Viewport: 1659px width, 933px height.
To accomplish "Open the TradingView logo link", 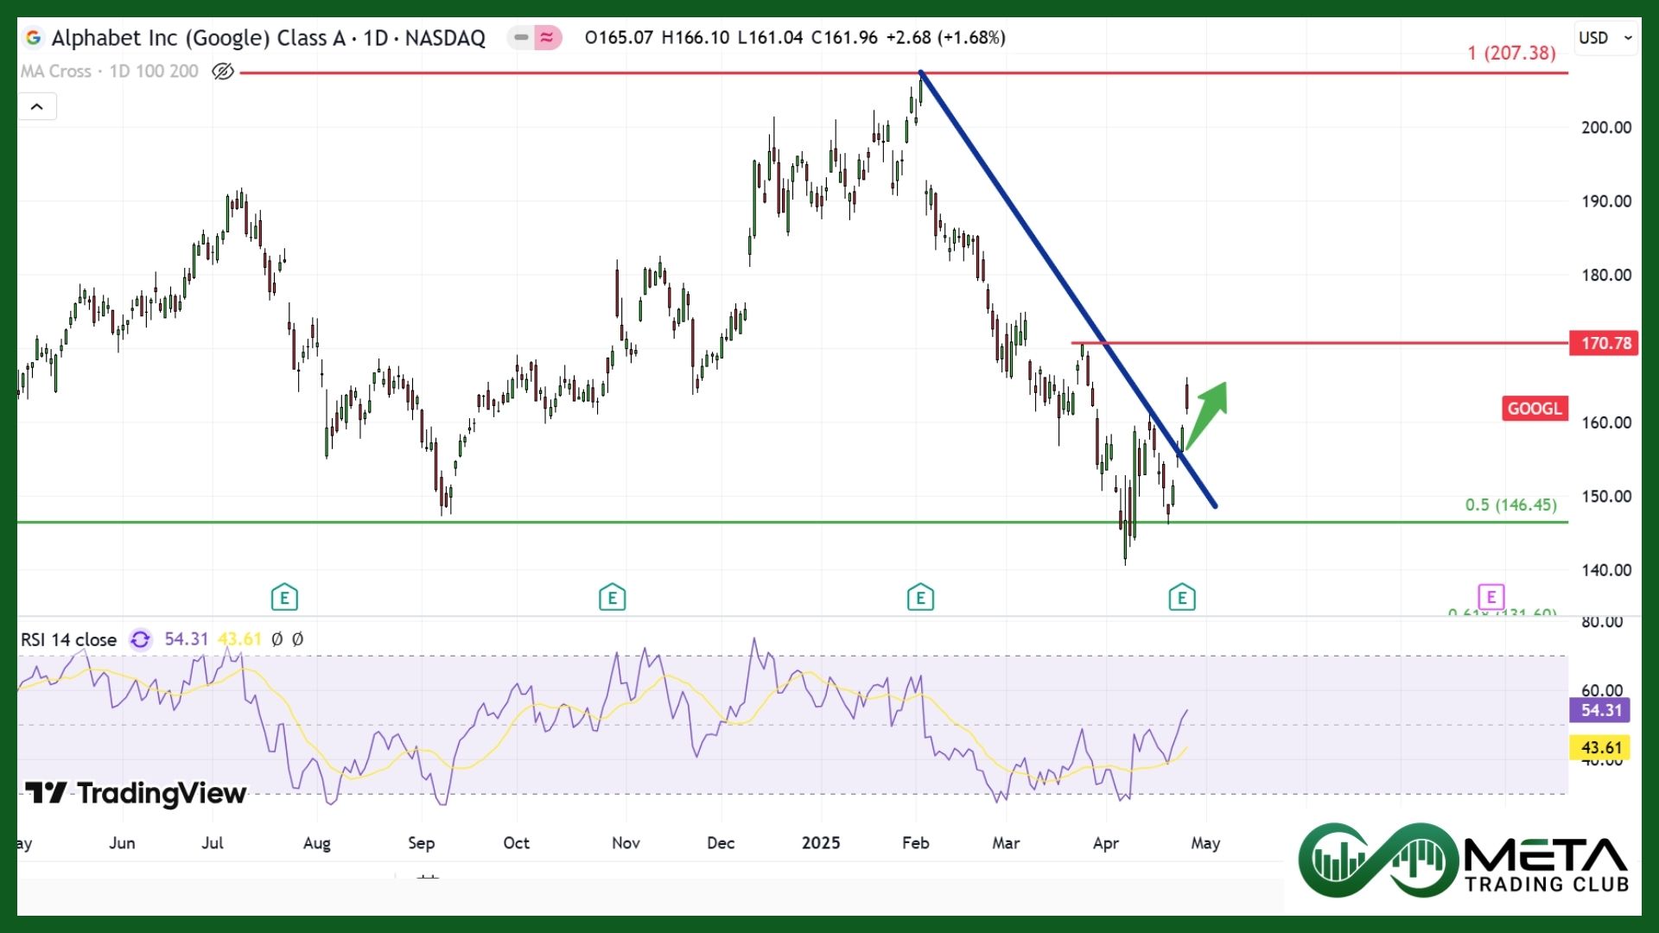I will (136, 793).
